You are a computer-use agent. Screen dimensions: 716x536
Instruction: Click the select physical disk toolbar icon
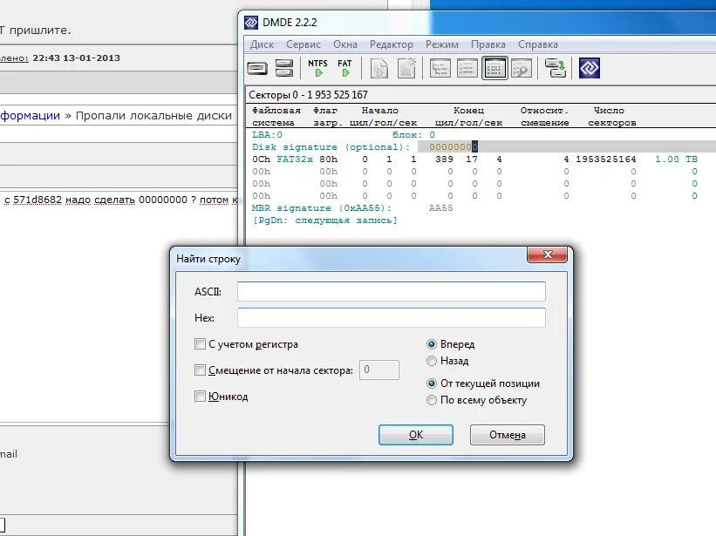click(x=257, y=69)
